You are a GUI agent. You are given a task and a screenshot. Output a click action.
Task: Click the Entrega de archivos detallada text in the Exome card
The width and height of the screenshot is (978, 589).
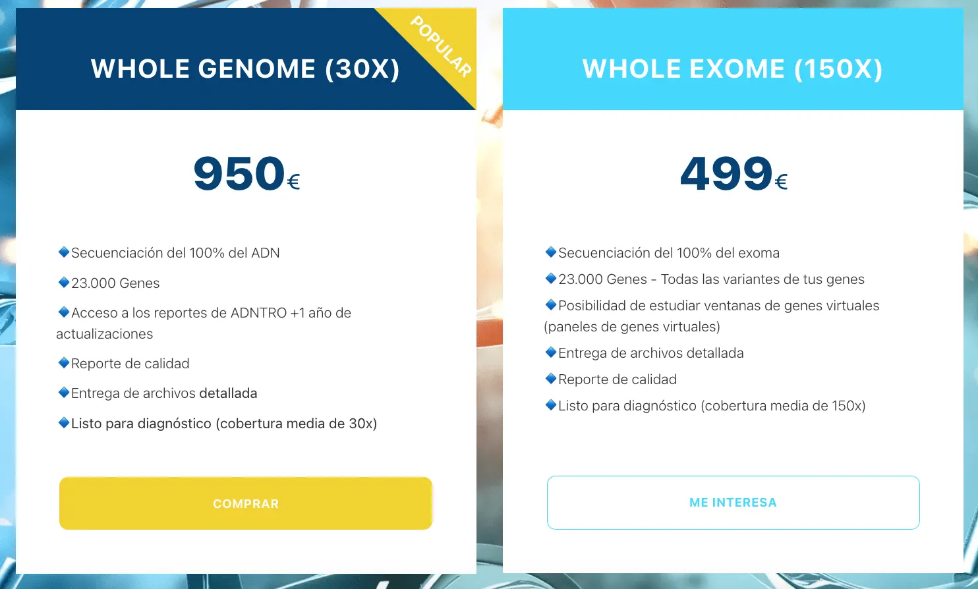(650, 353)
